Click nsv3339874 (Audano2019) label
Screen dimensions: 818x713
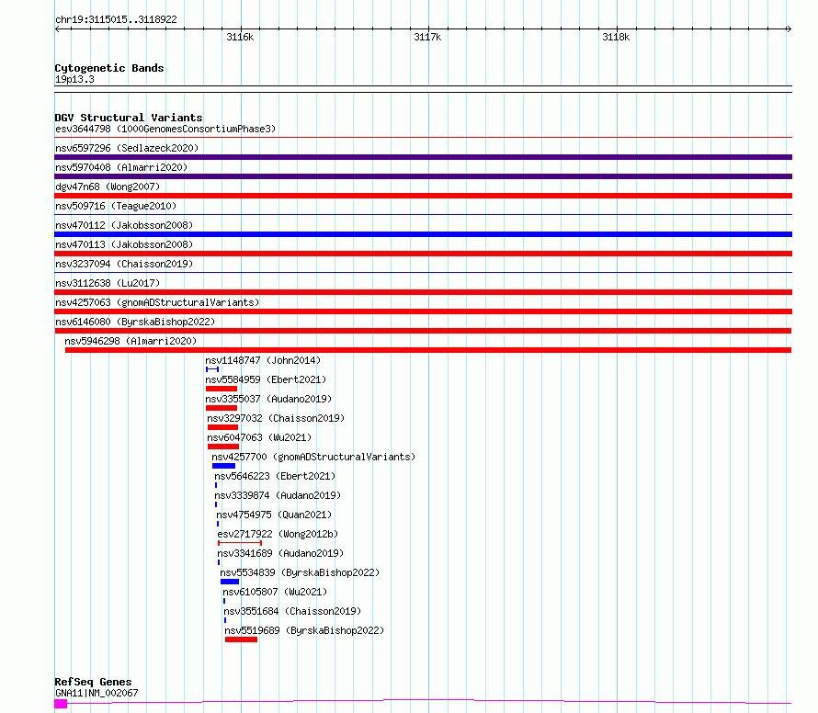tap(278, 495)
